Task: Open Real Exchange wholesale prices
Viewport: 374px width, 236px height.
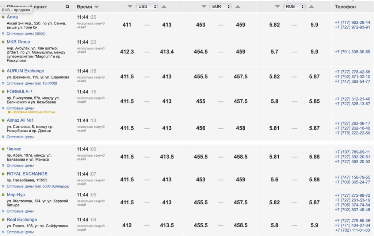Action: (x=20, y=232)
